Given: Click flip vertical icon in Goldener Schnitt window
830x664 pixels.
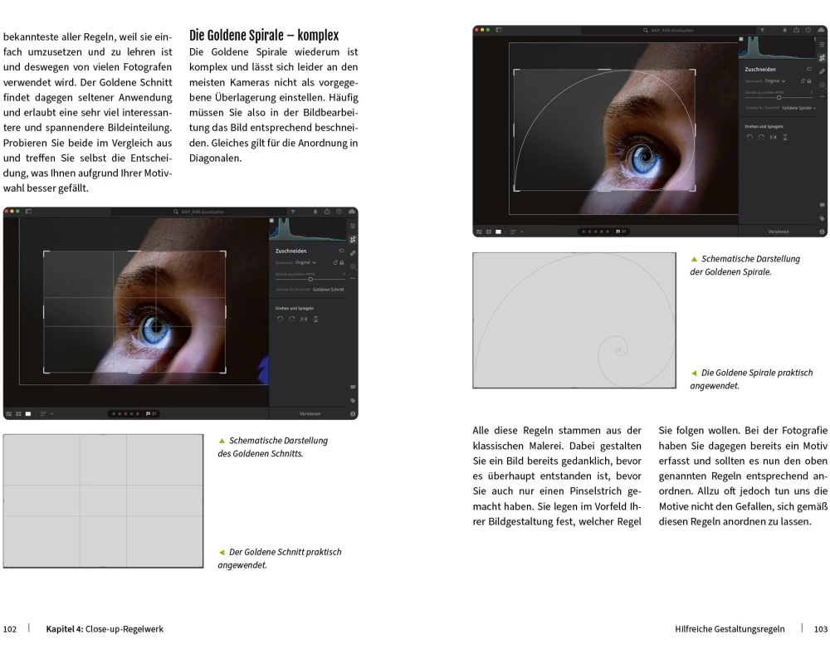Looking at the screenshot, I should (x=315, y=319).
